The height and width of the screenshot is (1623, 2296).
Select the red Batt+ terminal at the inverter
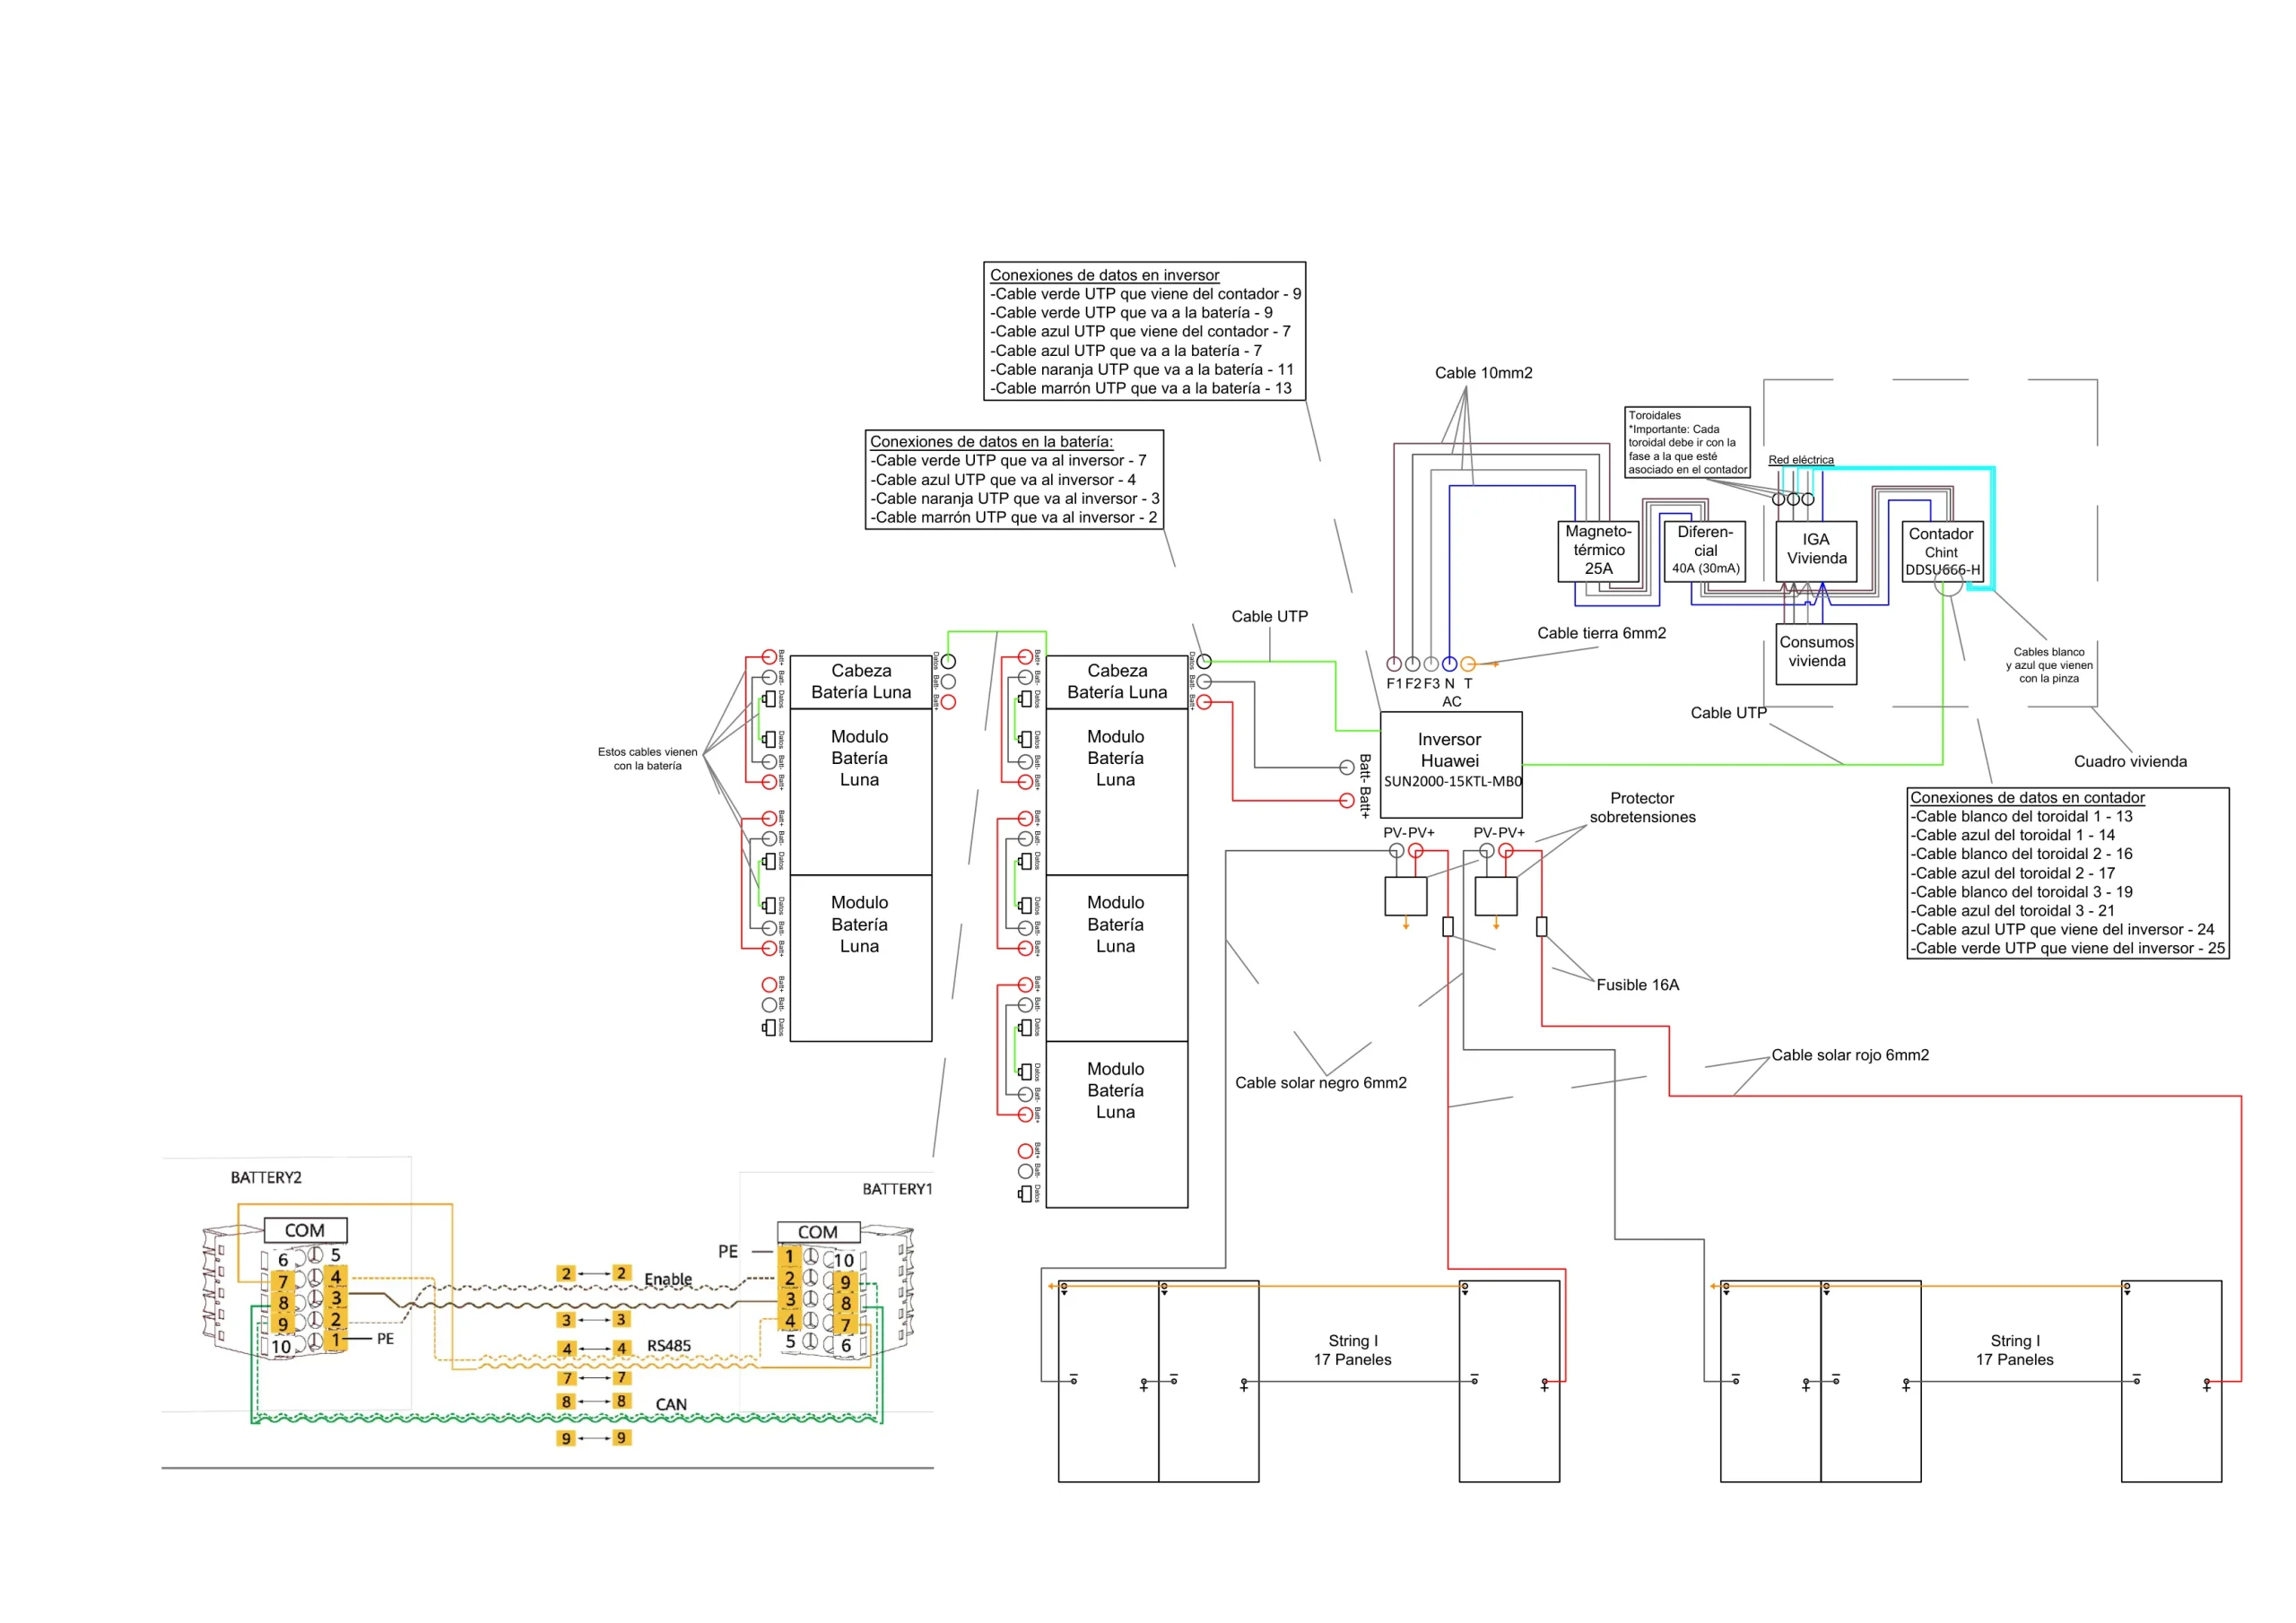tap(1347, 800)
